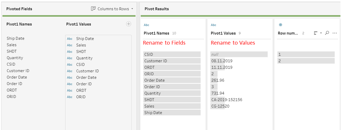The image size is (341, 130).
Task: Click the pivot type icon beside Columns to Rows
Action: tap(93, 9)
